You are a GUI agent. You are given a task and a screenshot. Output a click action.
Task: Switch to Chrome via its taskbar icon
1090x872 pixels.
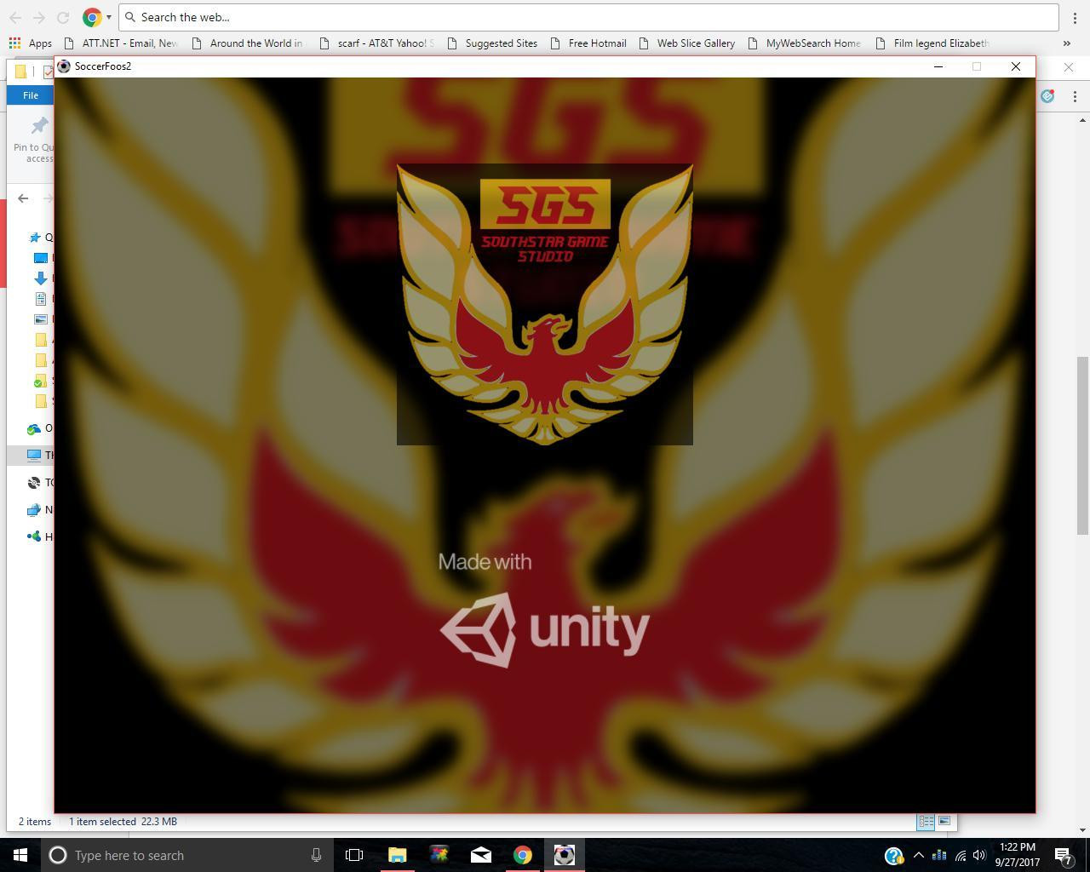[x=523, y=855]
